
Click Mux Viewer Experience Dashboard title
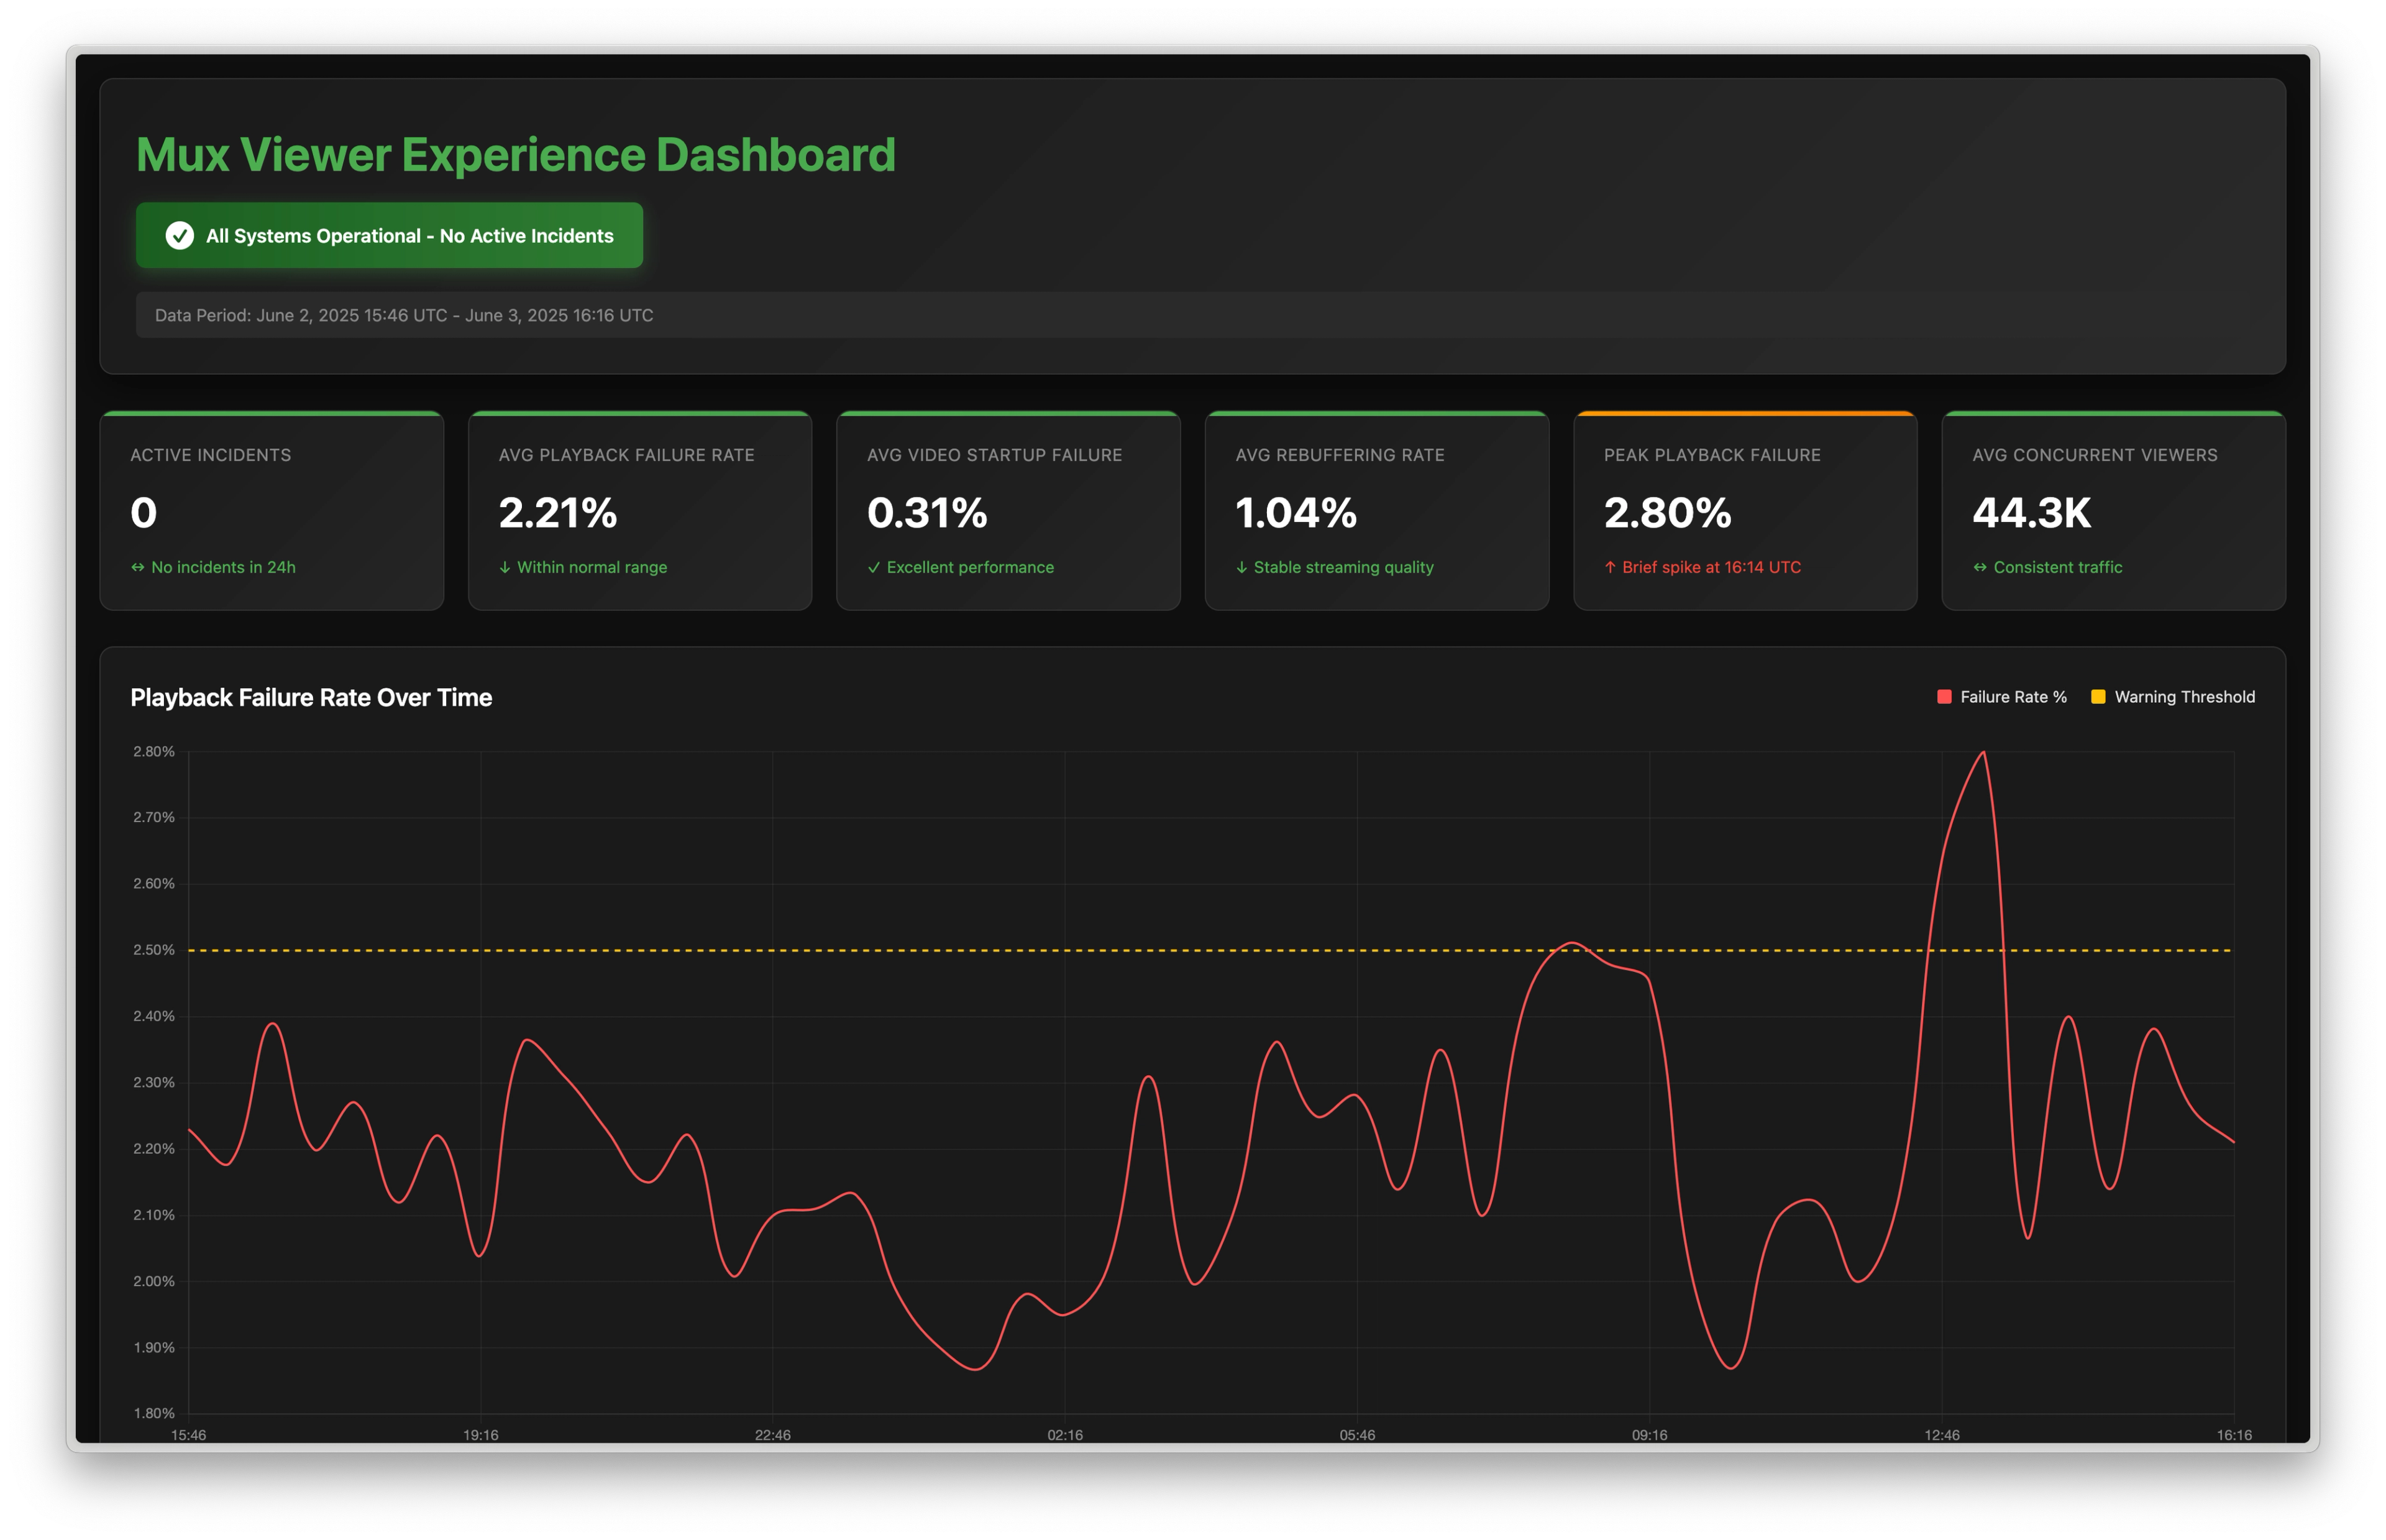click(x=516, y=154)
